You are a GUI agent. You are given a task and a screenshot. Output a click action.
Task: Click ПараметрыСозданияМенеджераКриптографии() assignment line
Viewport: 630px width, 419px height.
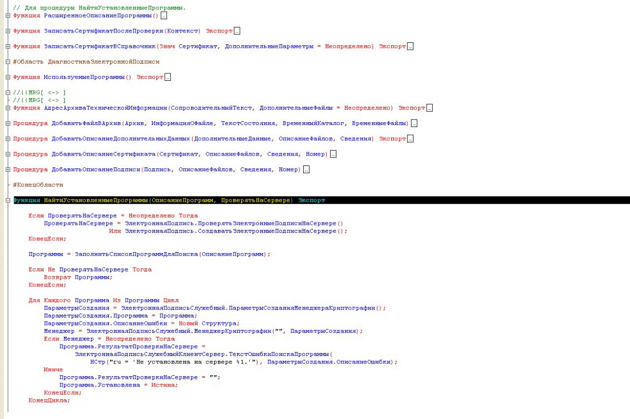(215, 308)
